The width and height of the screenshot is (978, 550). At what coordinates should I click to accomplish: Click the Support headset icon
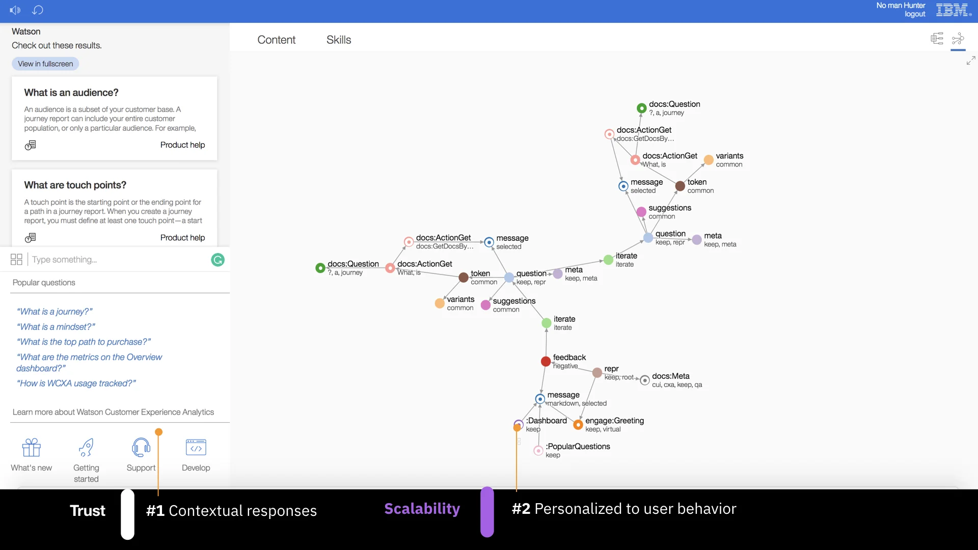(141, 448)
